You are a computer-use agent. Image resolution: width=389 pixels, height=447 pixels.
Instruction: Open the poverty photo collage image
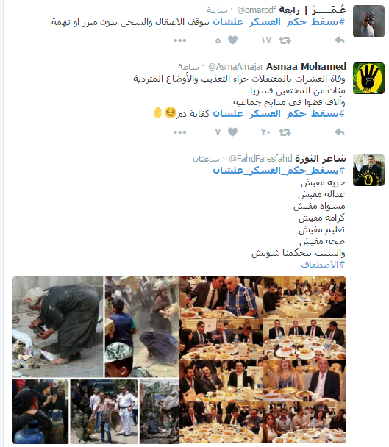(95, 360)
